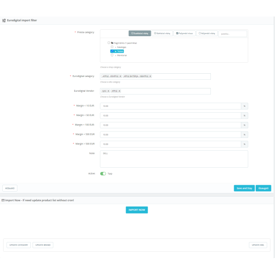The image size is (275, 275).
Task: Click the Save and Stay button
Action: click(244, 188)
